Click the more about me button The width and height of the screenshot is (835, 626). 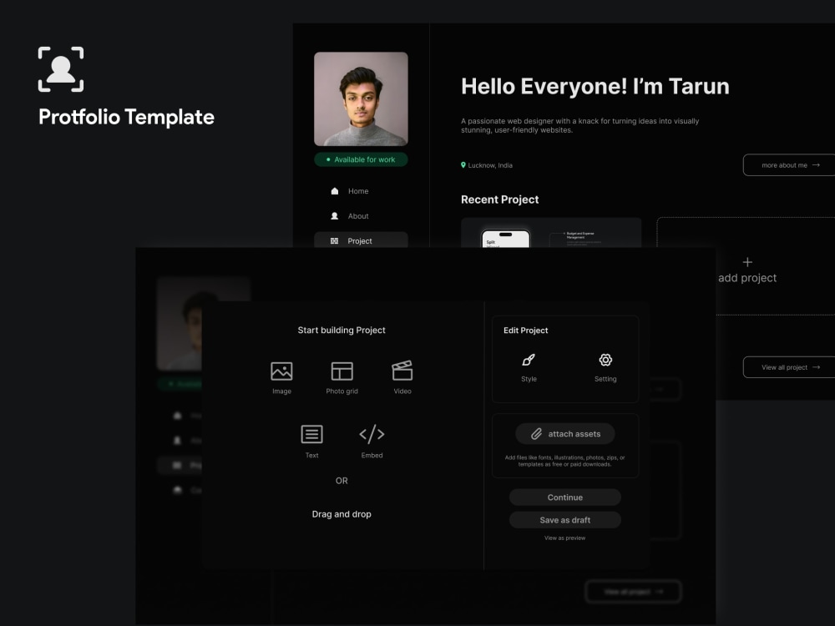(x=789, y=165)
